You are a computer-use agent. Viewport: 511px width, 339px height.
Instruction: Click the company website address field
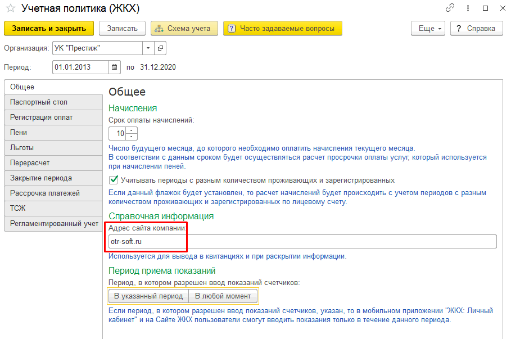click(x=302, y=241)
